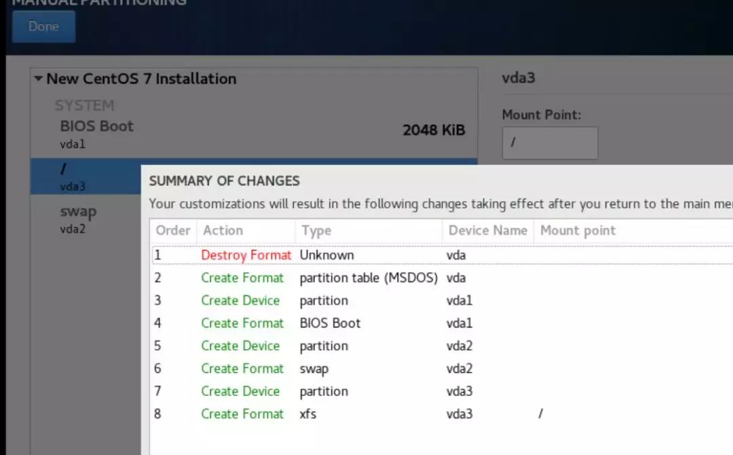Collapse the New CentOS 7 Installation section

click(x=38, y=78)
